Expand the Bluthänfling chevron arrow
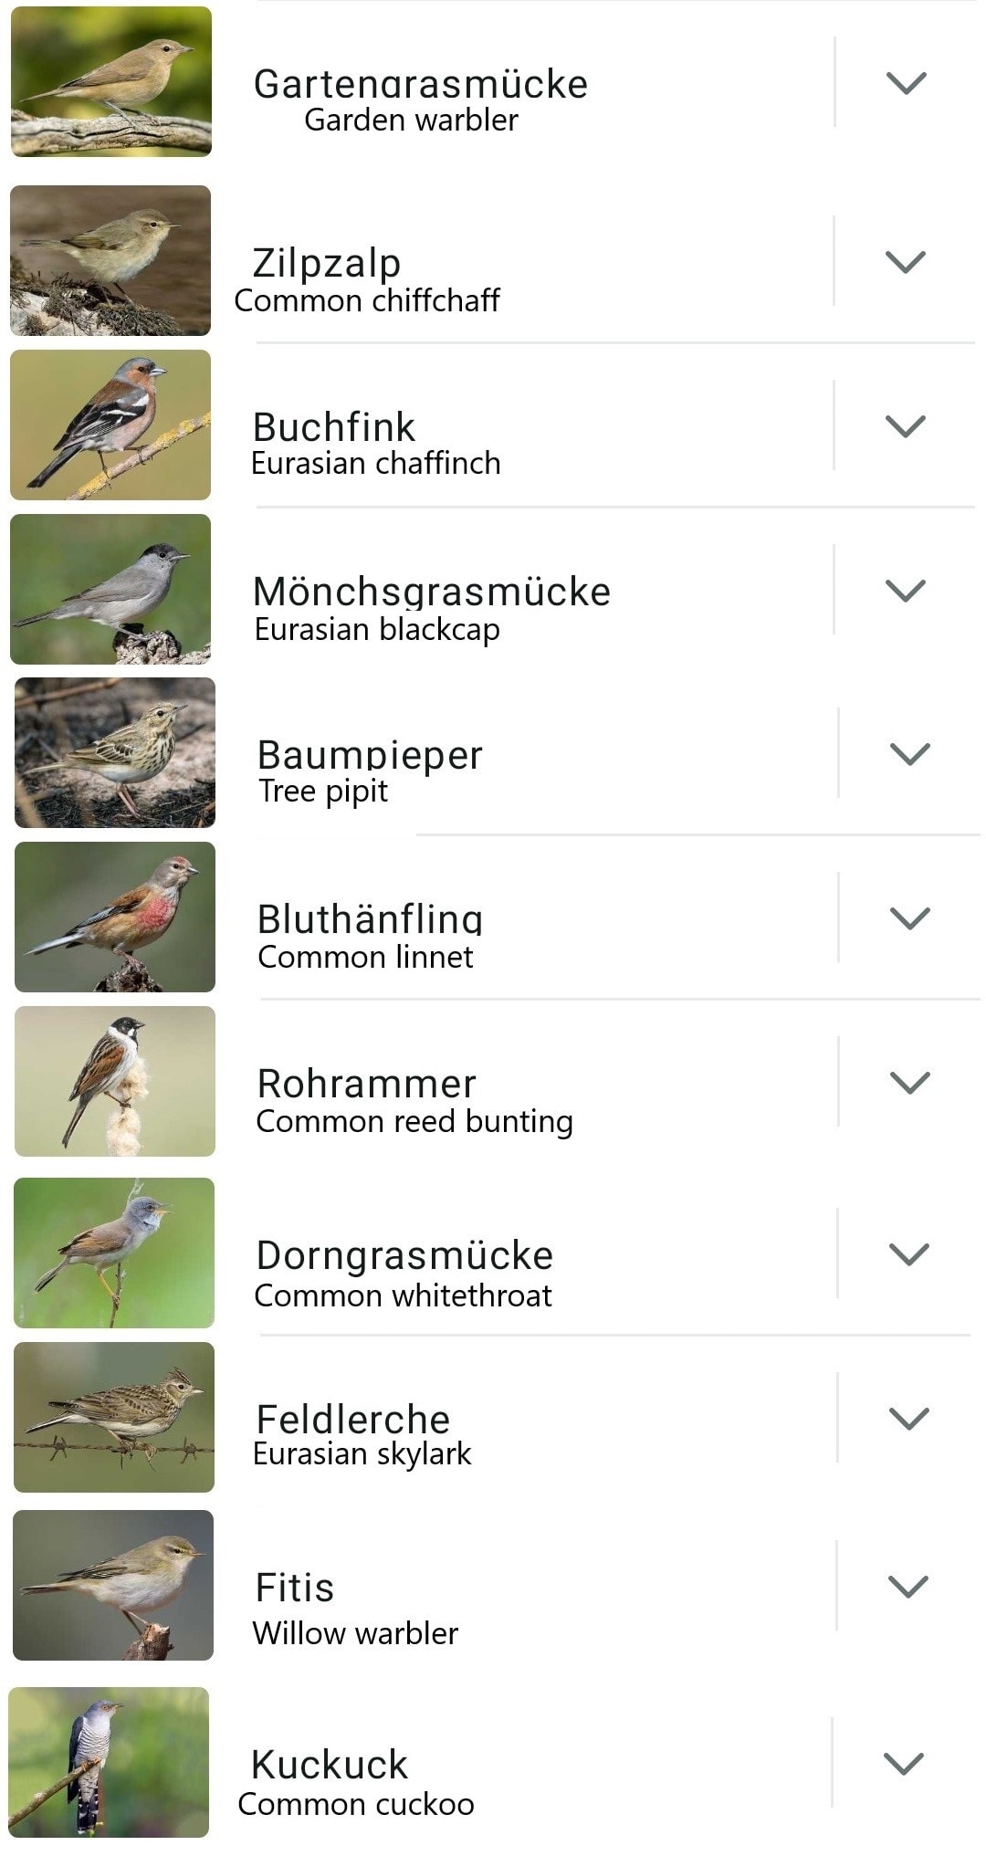 (x=909, y=918)
